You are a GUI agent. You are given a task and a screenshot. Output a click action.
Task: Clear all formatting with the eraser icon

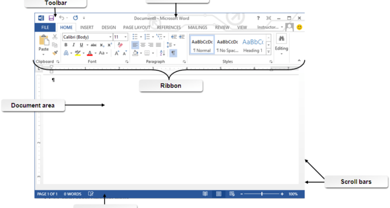pyautogui.click(x=120, y=45)
